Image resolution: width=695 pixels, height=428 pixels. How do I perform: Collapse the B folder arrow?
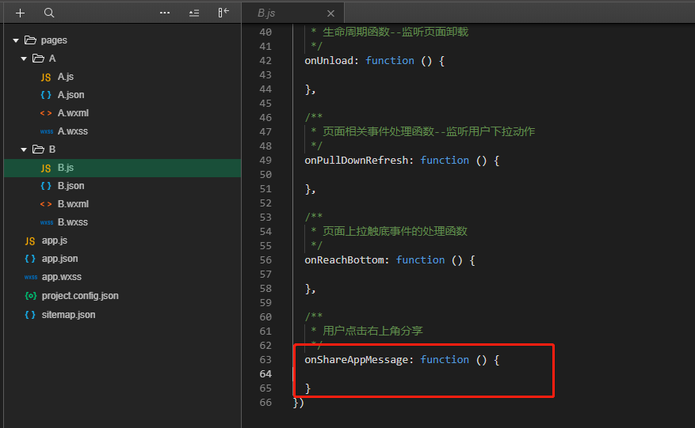24,150
